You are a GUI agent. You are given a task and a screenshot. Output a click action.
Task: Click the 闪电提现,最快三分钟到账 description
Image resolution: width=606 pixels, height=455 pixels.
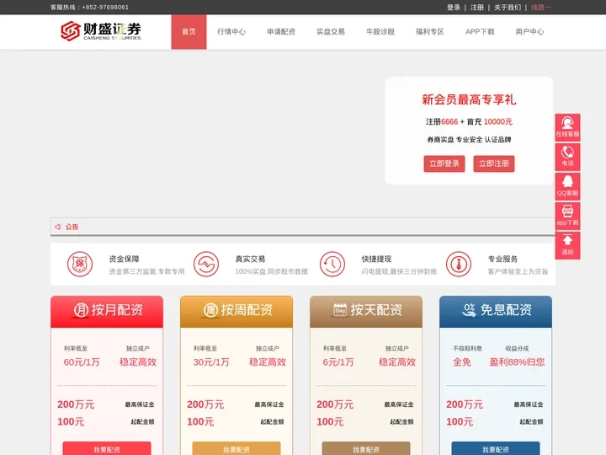[399, 271]
